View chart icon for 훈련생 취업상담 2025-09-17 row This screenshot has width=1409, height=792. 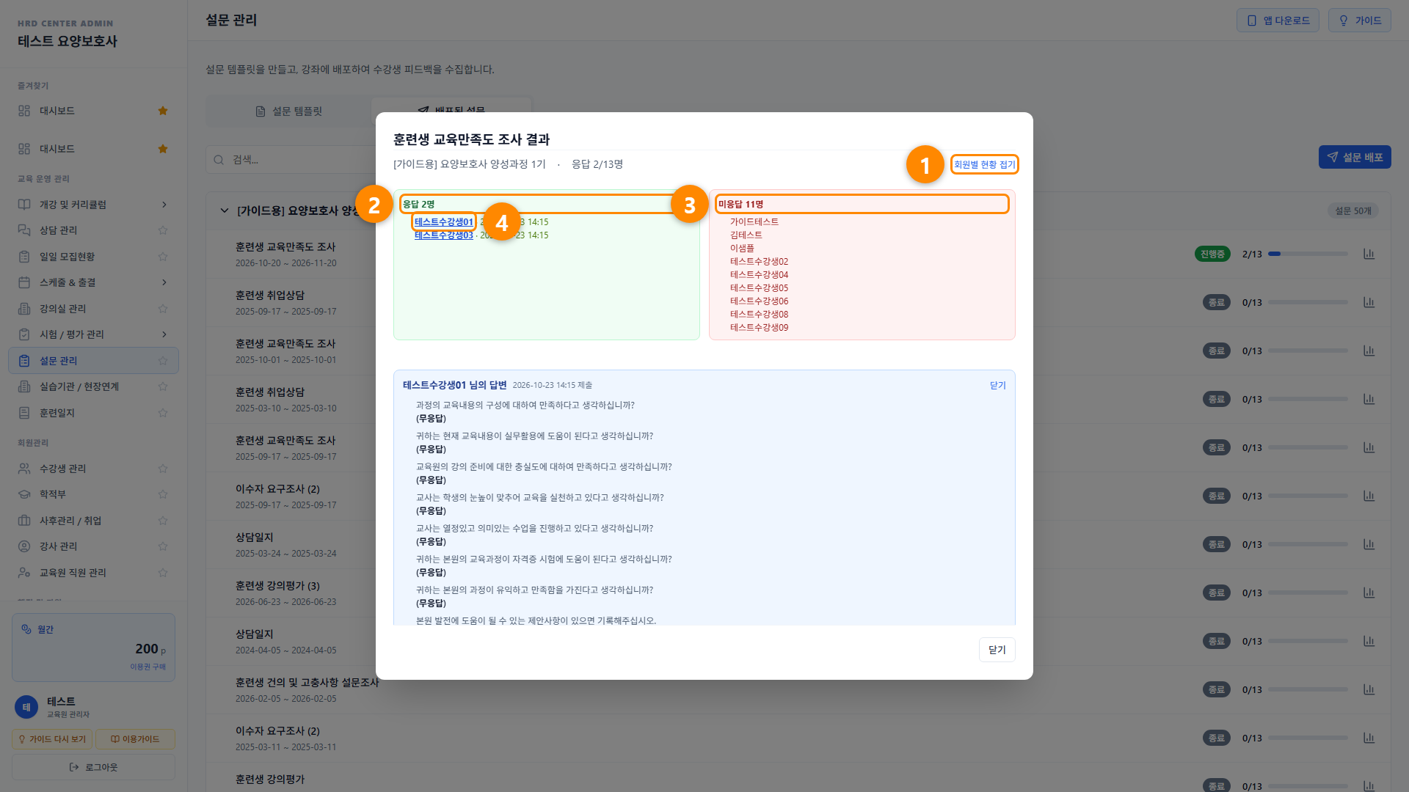(1369, 302)
